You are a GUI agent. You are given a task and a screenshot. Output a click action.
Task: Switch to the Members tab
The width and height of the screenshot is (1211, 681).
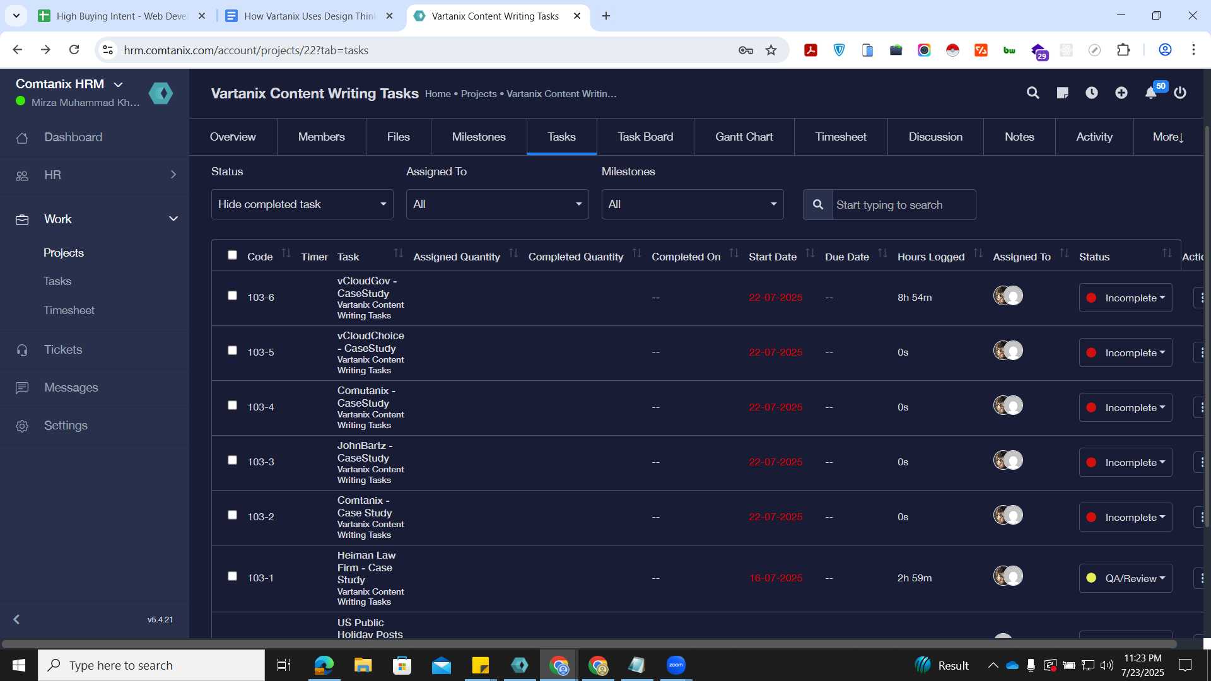click(x=321, y=137)
